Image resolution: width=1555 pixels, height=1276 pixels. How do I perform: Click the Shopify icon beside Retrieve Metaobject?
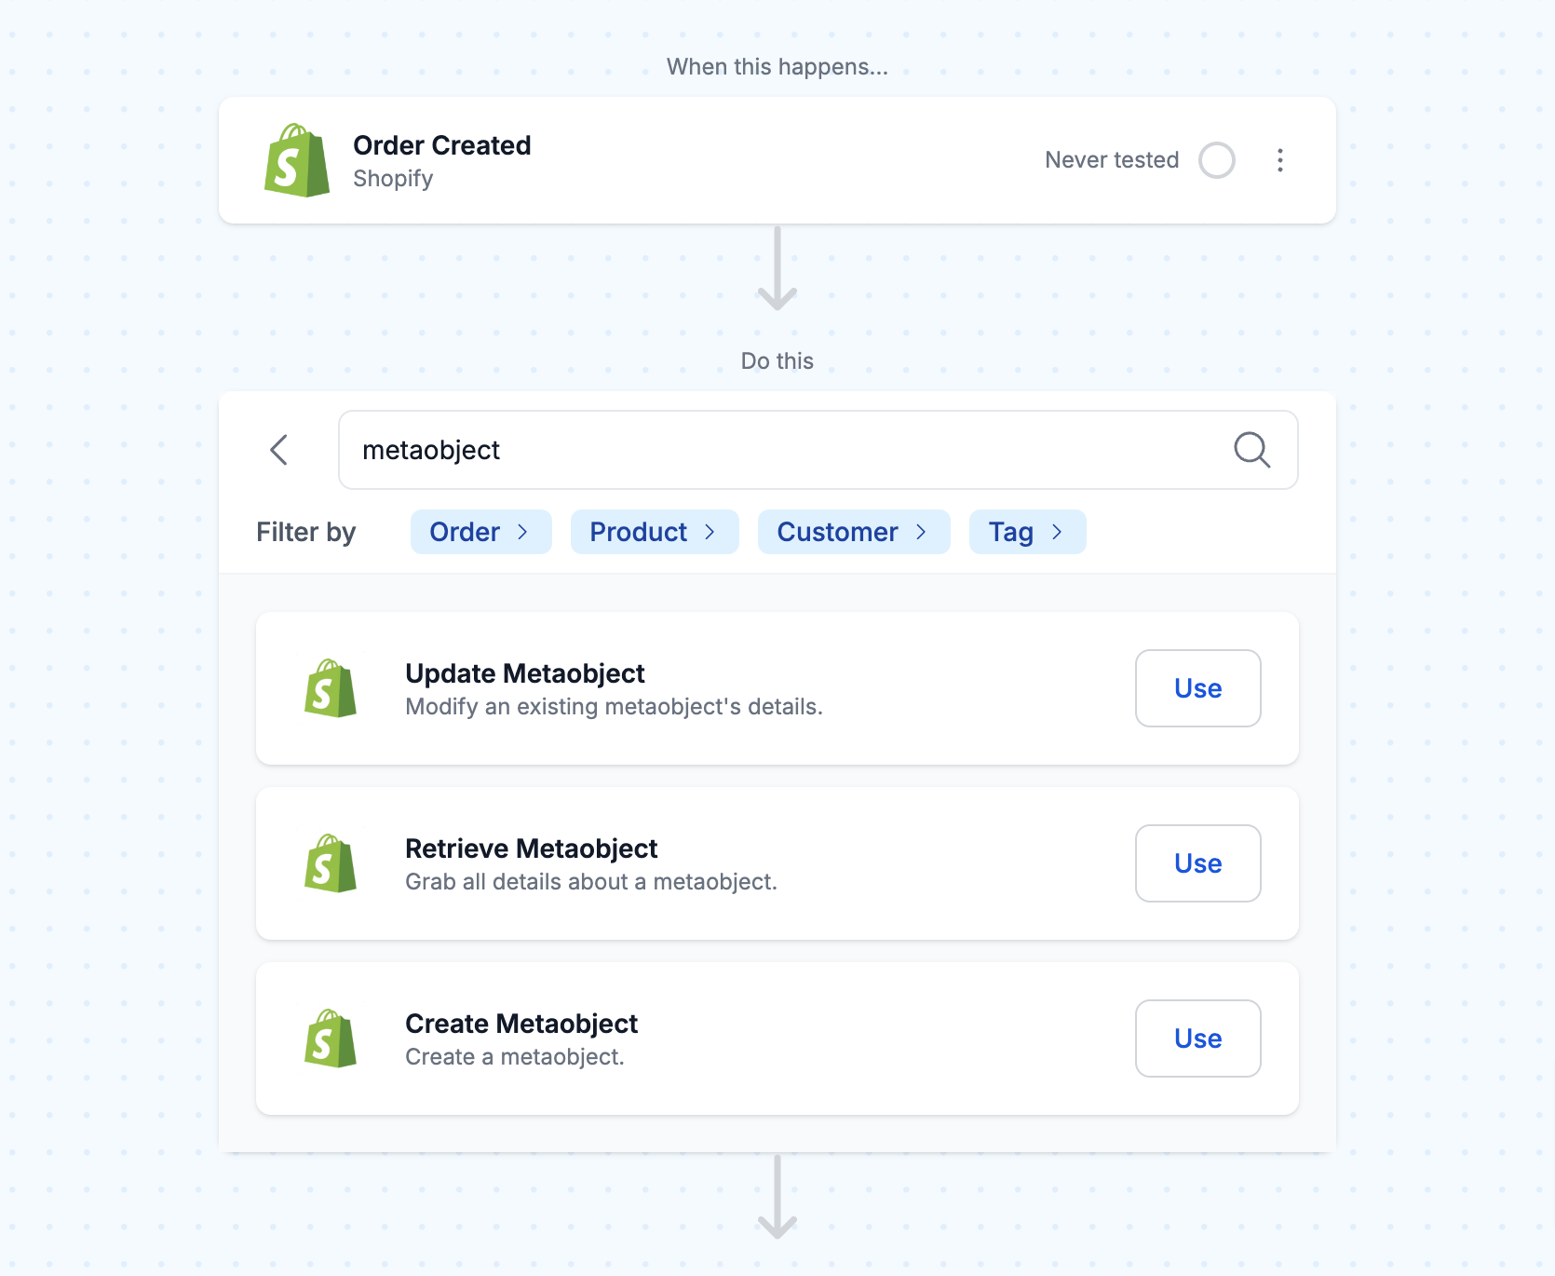coord(331,863)
